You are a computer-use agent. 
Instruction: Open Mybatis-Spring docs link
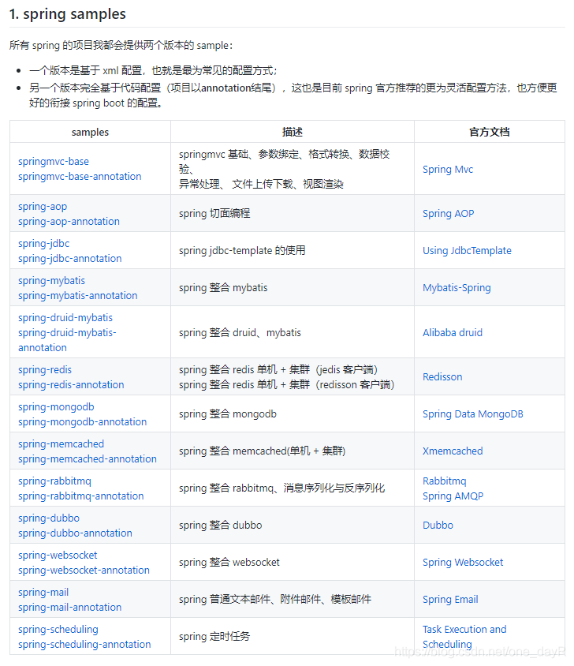[x=457, y=287]
